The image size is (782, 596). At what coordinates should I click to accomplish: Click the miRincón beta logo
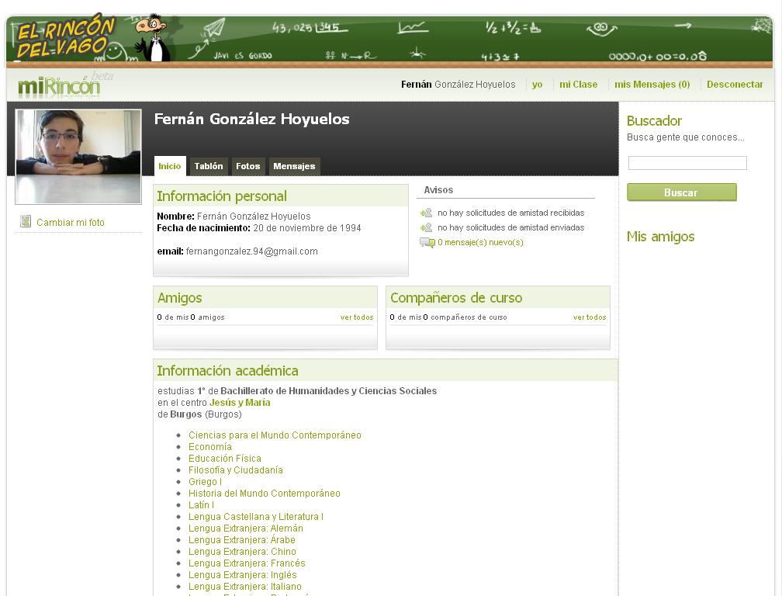tap(60, 85)
